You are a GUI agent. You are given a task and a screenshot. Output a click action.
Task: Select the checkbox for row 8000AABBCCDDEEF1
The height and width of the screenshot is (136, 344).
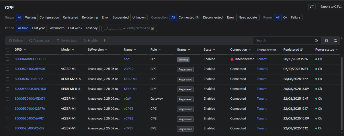pos(8,59)
